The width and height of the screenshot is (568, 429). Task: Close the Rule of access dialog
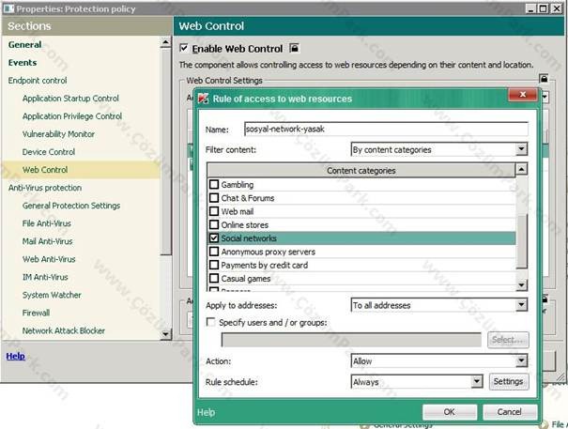coord(522,95)
